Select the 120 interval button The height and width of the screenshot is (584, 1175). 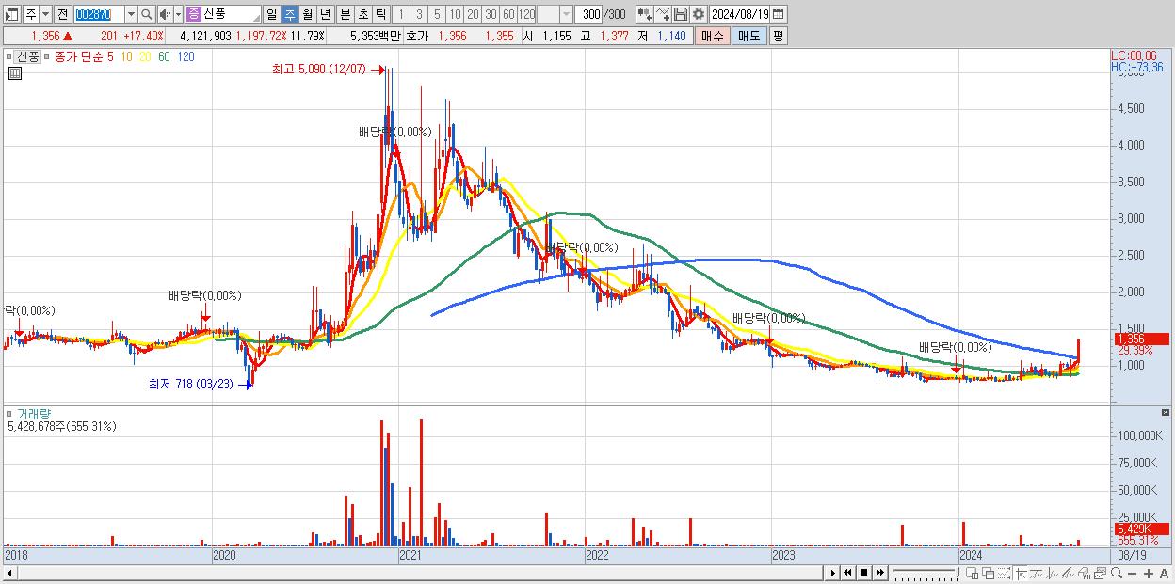tap(526, 14)
